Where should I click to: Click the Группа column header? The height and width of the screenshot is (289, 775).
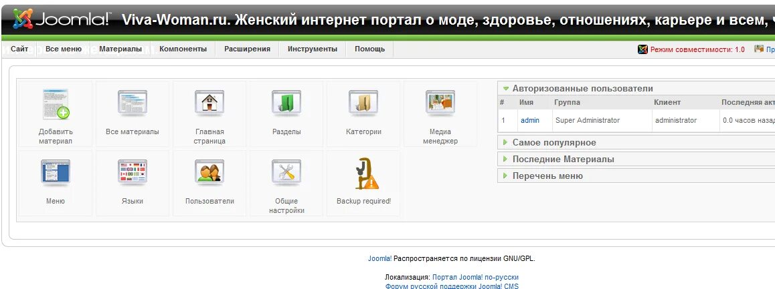(568, 103)
